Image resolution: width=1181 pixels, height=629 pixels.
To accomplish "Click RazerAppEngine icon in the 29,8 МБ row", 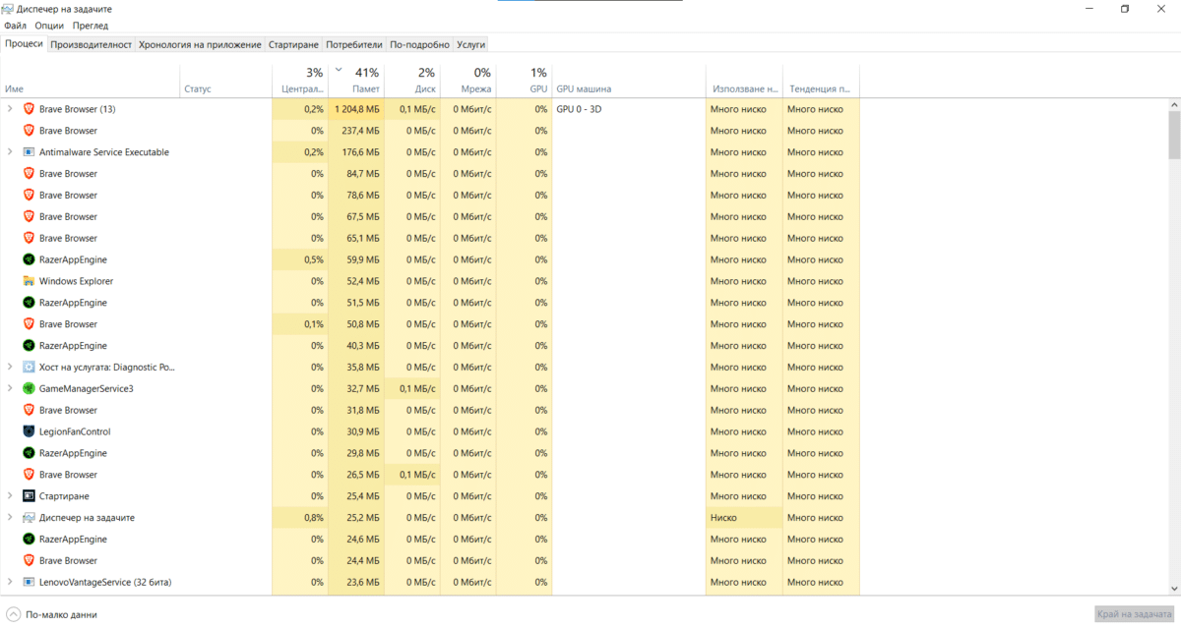I will (x=29, y=453).
